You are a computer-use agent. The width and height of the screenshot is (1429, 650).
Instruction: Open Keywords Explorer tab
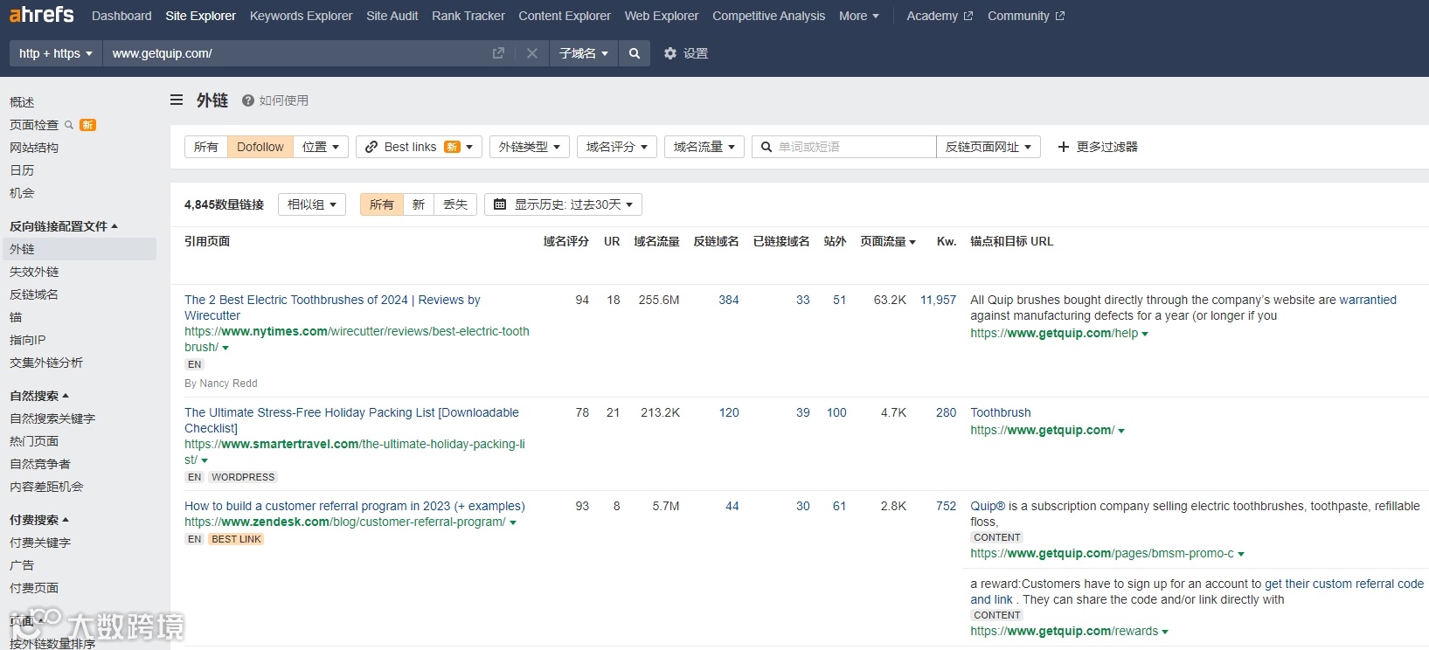302,16
